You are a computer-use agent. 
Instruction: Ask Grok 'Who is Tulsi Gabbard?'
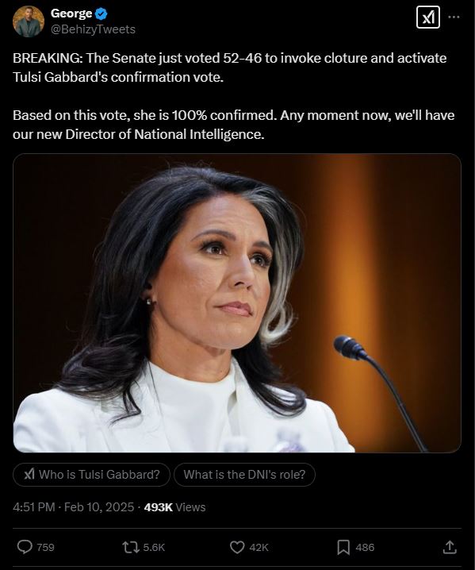[91, 475]
